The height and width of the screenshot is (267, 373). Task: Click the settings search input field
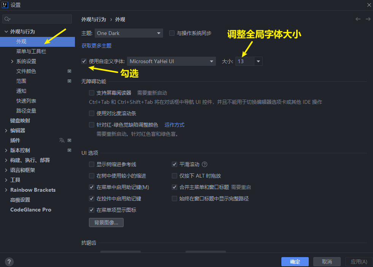point(40,19)
